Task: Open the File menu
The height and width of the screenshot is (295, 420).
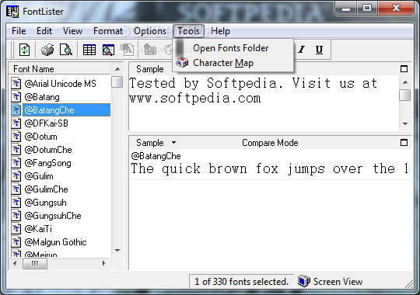Action: [x=19, y=31]
